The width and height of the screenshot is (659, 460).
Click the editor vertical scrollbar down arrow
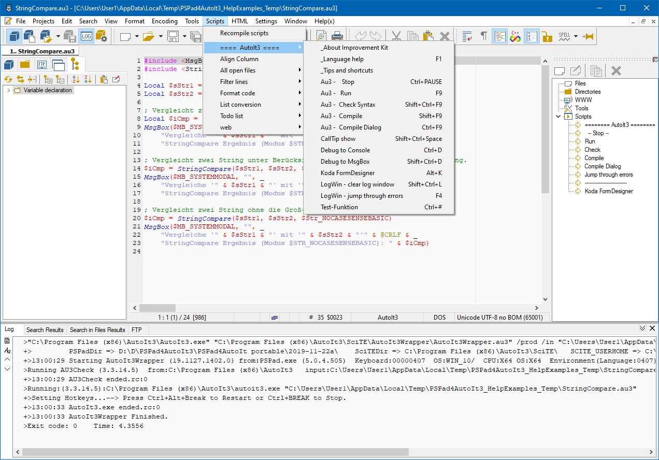pos(545,299)
